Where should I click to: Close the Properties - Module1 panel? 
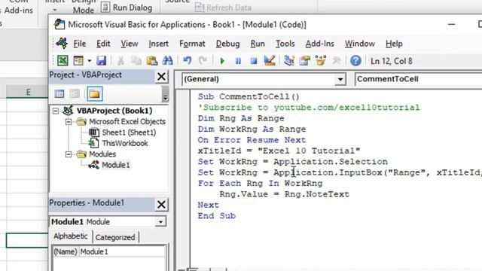[x=161, y=204]
